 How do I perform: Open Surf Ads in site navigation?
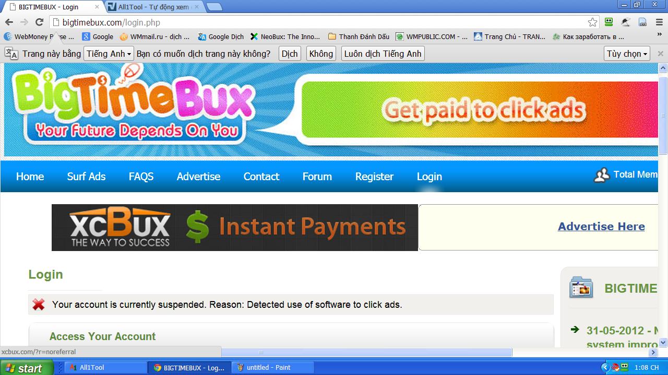86,177
